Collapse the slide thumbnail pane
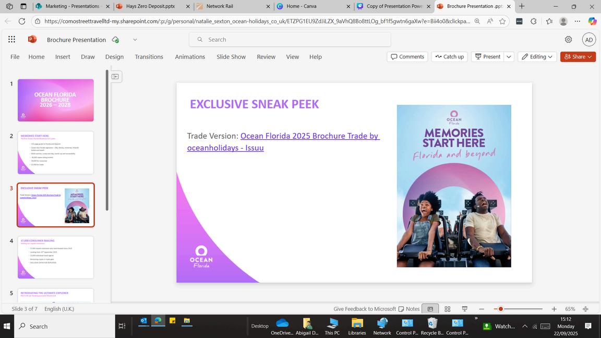Viewport: 601px width, 338px height. [x=115, y=77]
